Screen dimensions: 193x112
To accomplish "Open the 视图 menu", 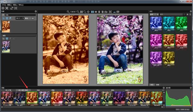I will (x=15, y=5).
